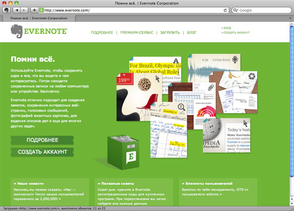The width and height of the screenshot is (294, 211).
Task: Click the green E favicon in address bar
Action: click(42, 10)
